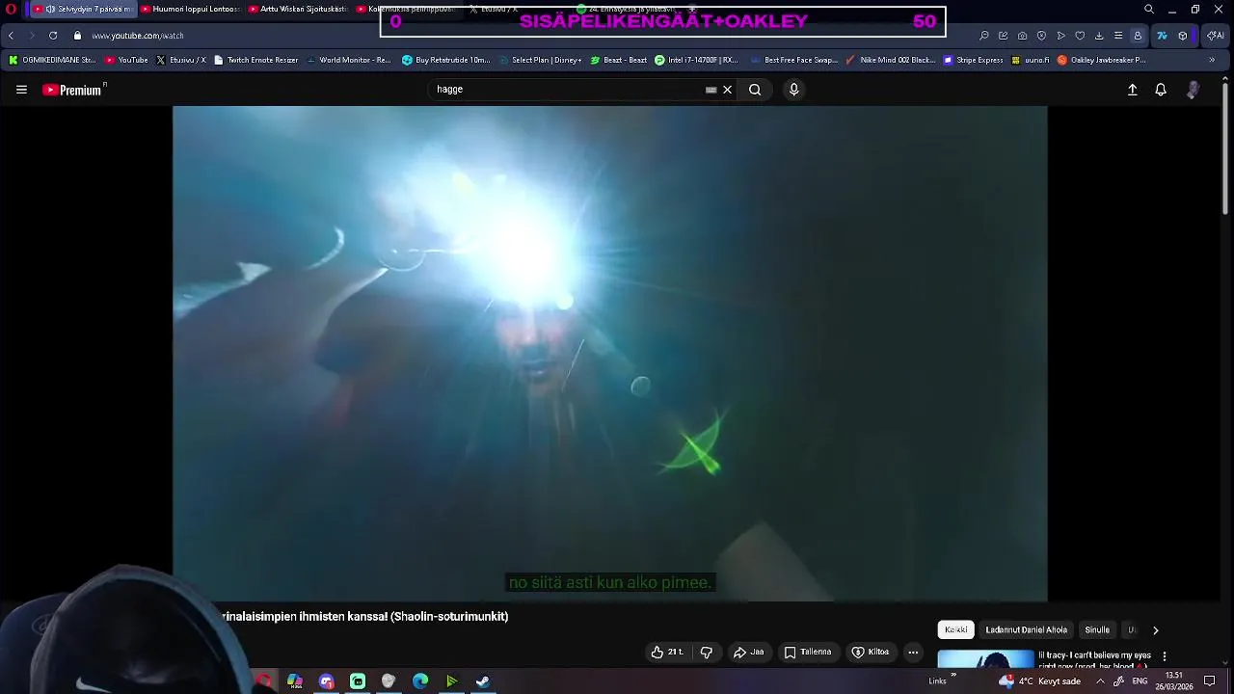Open options for the lil tracy video

tap(1165, 656)
